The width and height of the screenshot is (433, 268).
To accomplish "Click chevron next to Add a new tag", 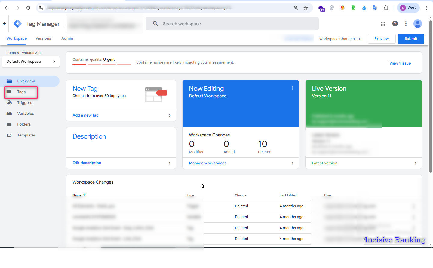I will pyautogui.click(x=170, y=116).
